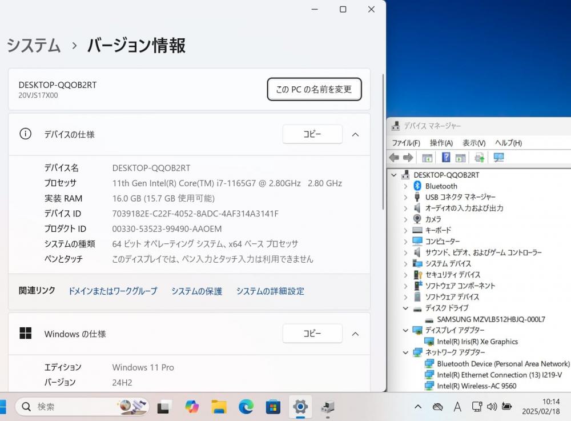
Task: Select サウンド、ビデオ、およびゲーム コントローラー category
Action: click(x=483, y=252)
